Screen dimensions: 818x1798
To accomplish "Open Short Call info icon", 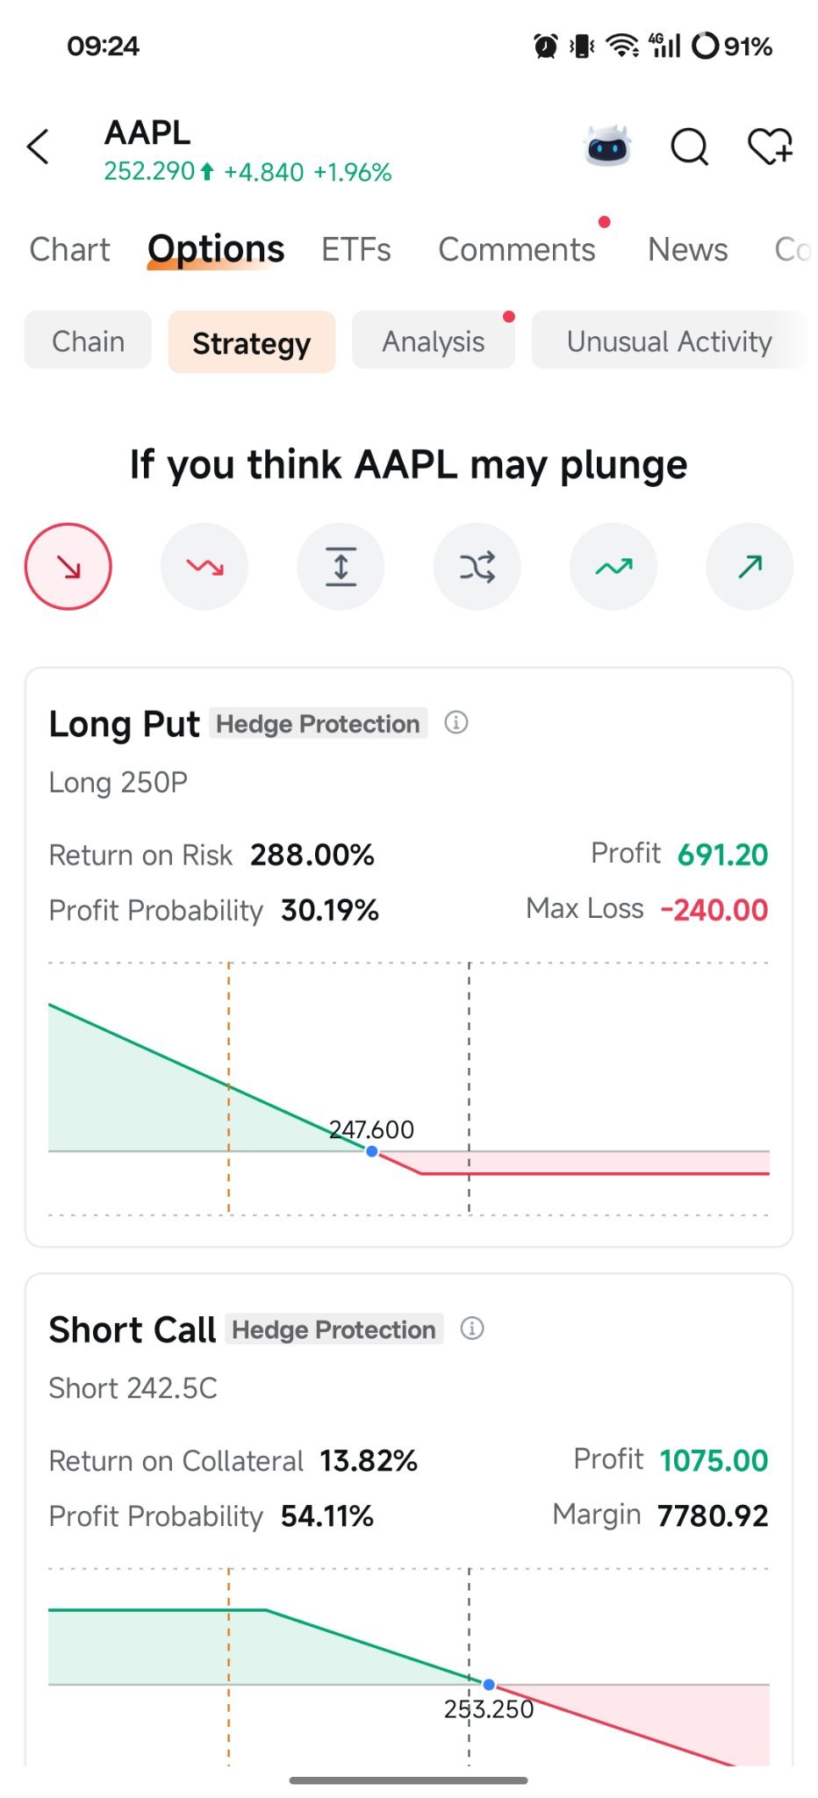I will tap(472, 1328).
